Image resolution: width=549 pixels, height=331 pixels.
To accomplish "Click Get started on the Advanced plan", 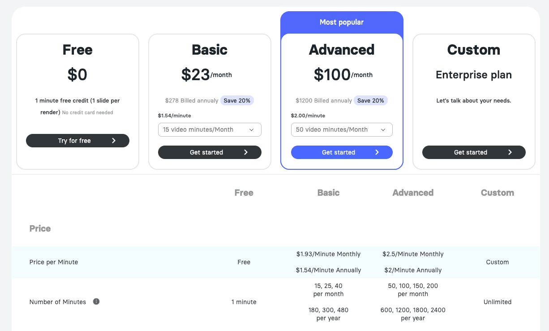I will click(x=342, y=152).
